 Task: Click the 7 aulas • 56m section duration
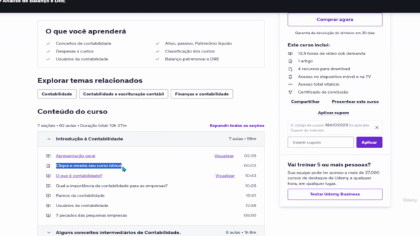242,139
